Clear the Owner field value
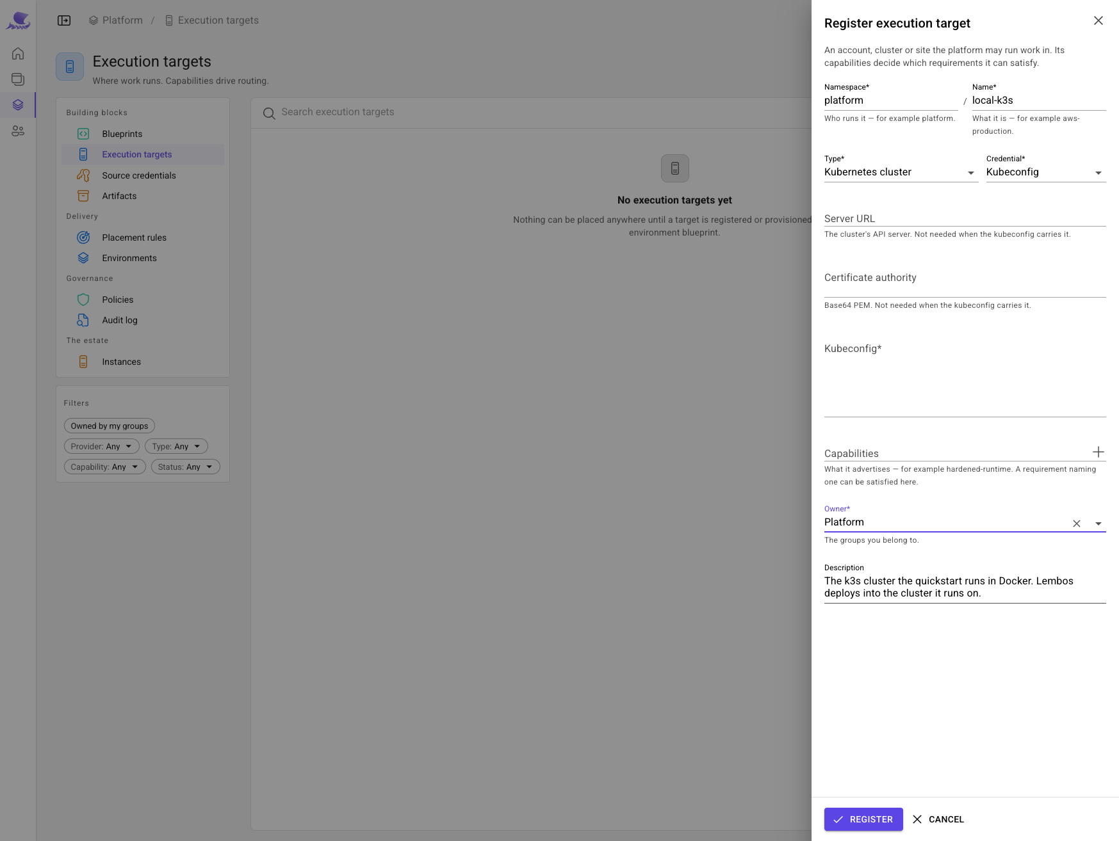Image resolution: width=1119 pixels, height=841 pixels. (x=1077, y=524)
